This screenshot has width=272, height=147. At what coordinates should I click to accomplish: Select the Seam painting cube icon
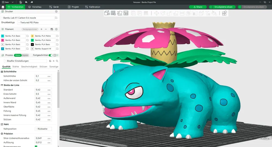coord(201,13)
